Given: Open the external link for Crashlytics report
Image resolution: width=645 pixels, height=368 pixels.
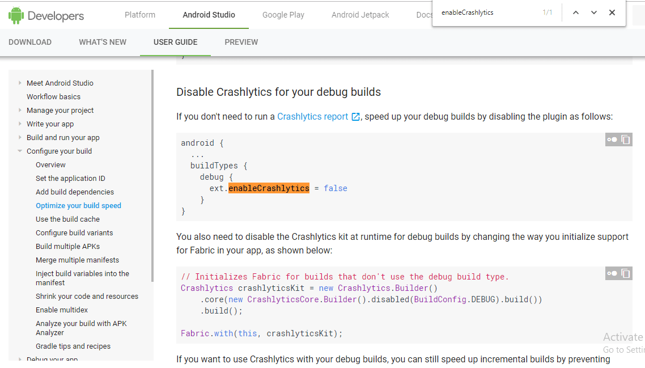Looking at the screenshot, I should pyautogui.click(x=356, y=116).
